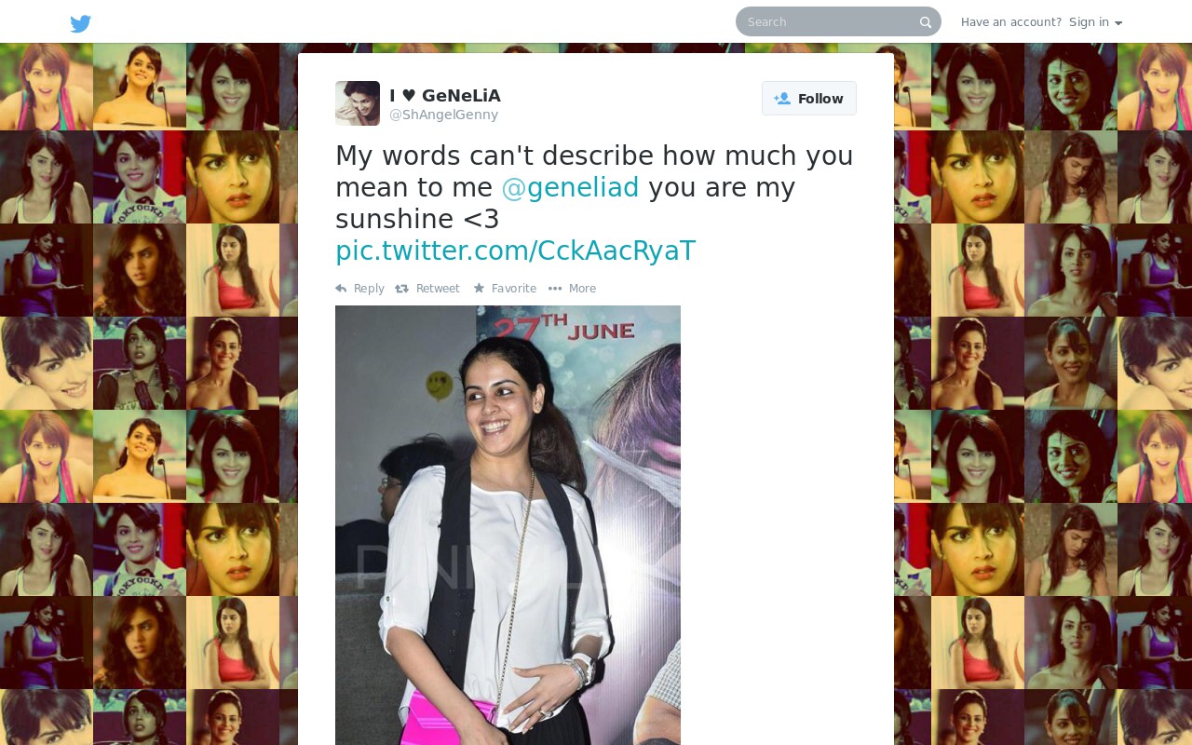This screenshot has height=745, width=1192.
Task: Open the @geneliad mention link
Action: click(x=570, y=187)
